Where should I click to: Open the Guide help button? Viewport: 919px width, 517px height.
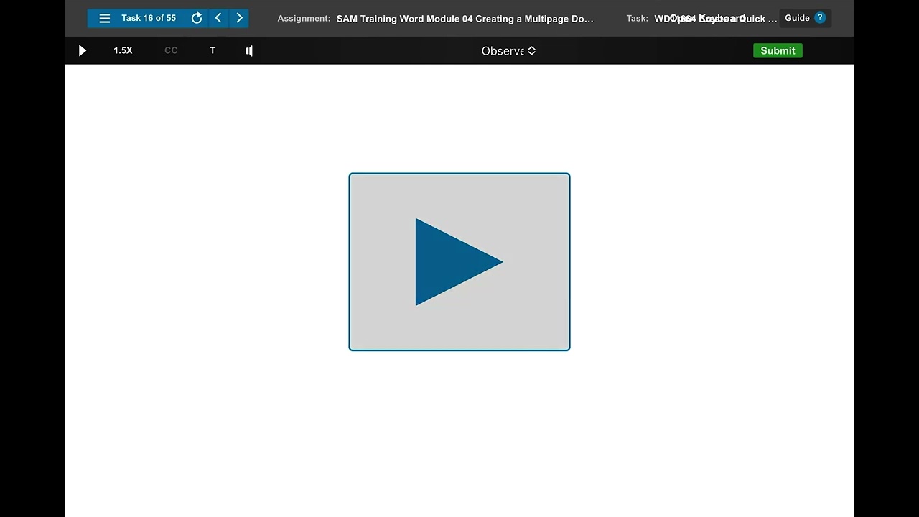click(x=805, y=18)
